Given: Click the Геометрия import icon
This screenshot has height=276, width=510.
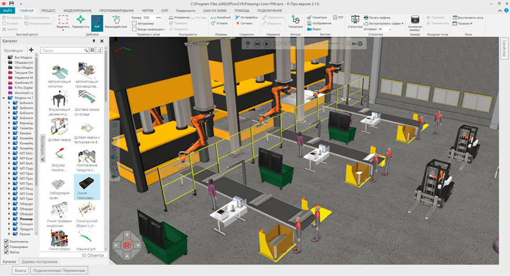Looking at the screenshot, I should (x=295, y=22).
